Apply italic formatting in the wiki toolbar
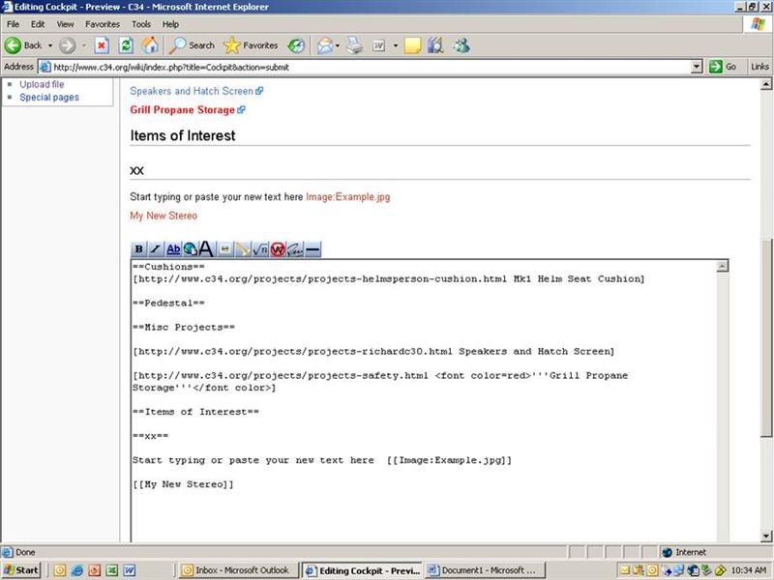The width and height of the screenshot is (774, 580). [x=156, y=249]
